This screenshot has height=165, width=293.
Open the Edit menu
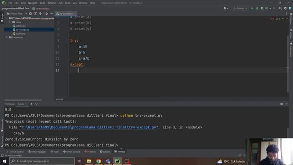point(16,3)
